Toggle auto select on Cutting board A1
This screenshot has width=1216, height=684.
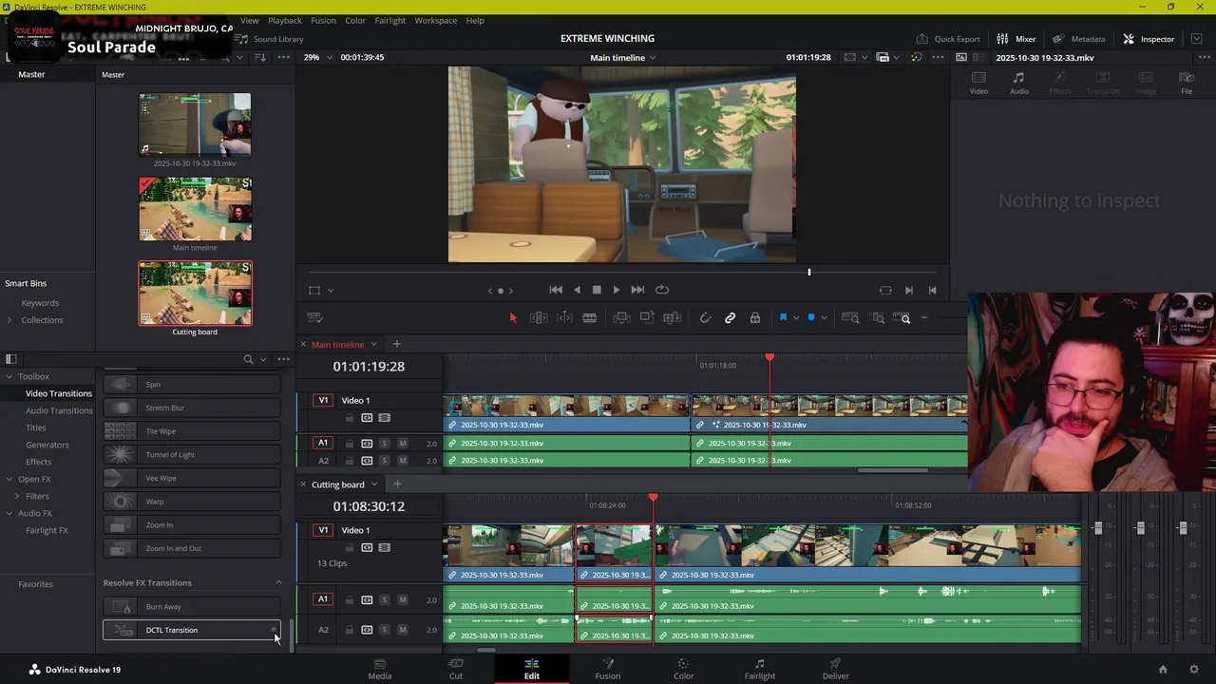point(367,599)
